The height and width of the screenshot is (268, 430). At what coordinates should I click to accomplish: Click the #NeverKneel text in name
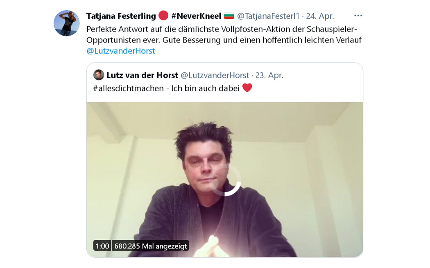pyautogui.click(x=196, y=16)
